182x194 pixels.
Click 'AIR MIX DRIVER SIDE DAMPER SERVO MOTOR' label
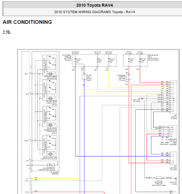49,158
